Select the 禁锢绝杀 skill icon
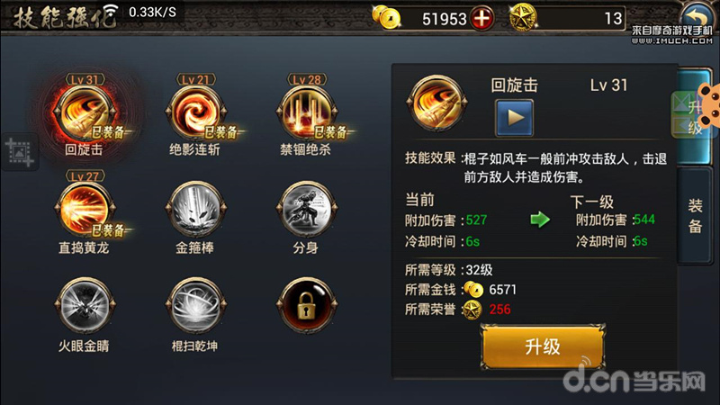This screenshot has height=405, width=720. click(307, 112)
